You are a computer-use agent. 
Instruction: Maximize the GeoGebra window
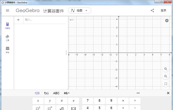(x=161, y=2)
